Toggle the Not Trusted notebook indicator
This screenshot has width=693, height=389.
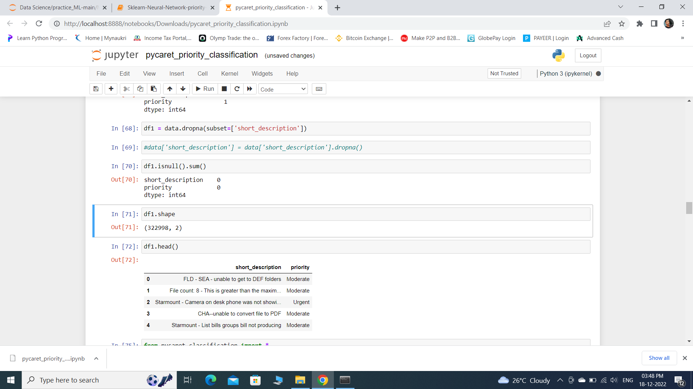[x=504, y=73]
